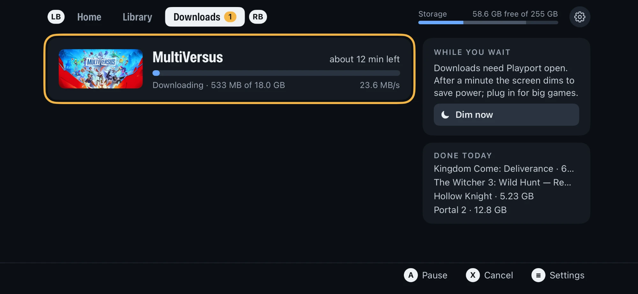638x294 pixels.
Task: Click the DONE TODAY heading
Action: 463,156
